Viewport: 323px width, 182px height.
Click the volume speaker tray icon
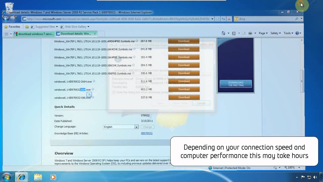(x=315, y=177)
